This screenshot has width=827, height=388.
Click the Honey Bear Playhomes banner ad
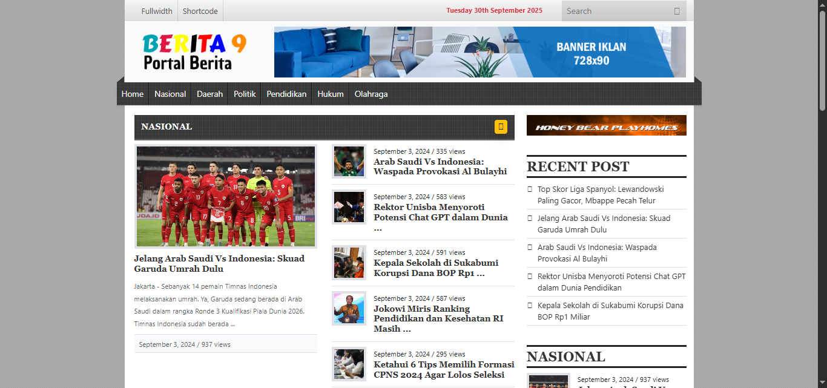606,125
